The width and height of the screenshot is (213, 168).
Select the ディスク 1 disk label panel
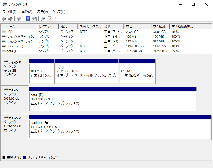(x=14, y=100)
